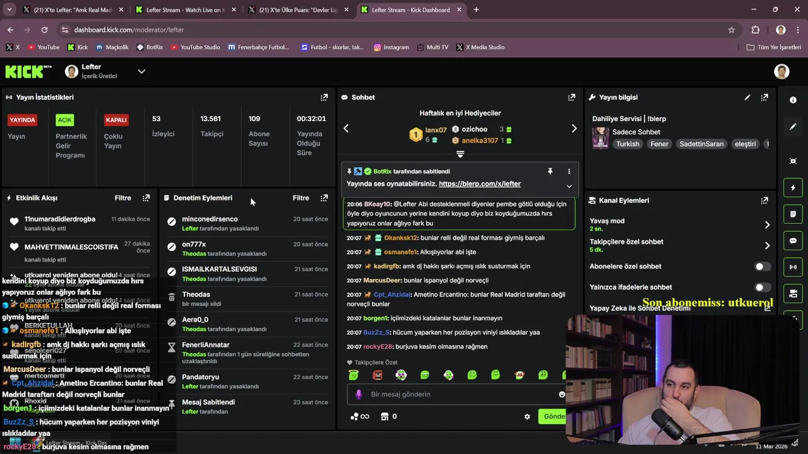
Task: Open the three-dot menu on pinned message
Action: click(569, 172)
